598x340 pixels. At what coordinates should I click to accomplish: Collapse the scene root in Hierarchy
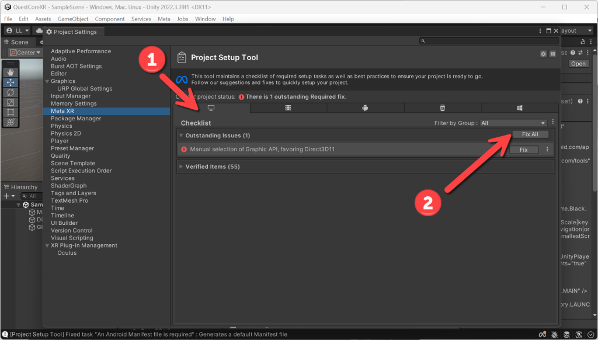(x=18, y=204)
